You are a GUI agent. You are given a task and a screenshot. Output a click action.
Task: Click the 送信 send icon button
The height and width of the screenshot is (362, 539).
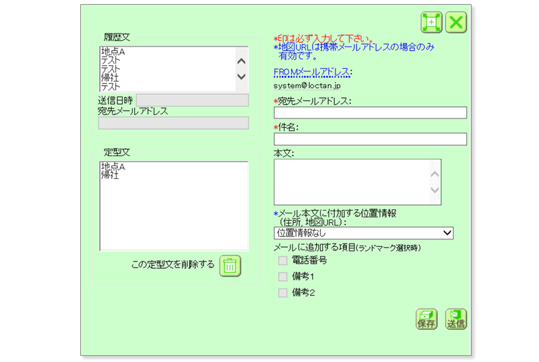tap(455, 320)
